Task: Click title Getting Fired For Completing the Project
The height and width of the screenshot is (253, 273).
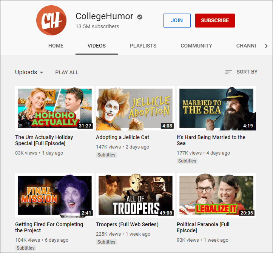Action: point(49,227)
